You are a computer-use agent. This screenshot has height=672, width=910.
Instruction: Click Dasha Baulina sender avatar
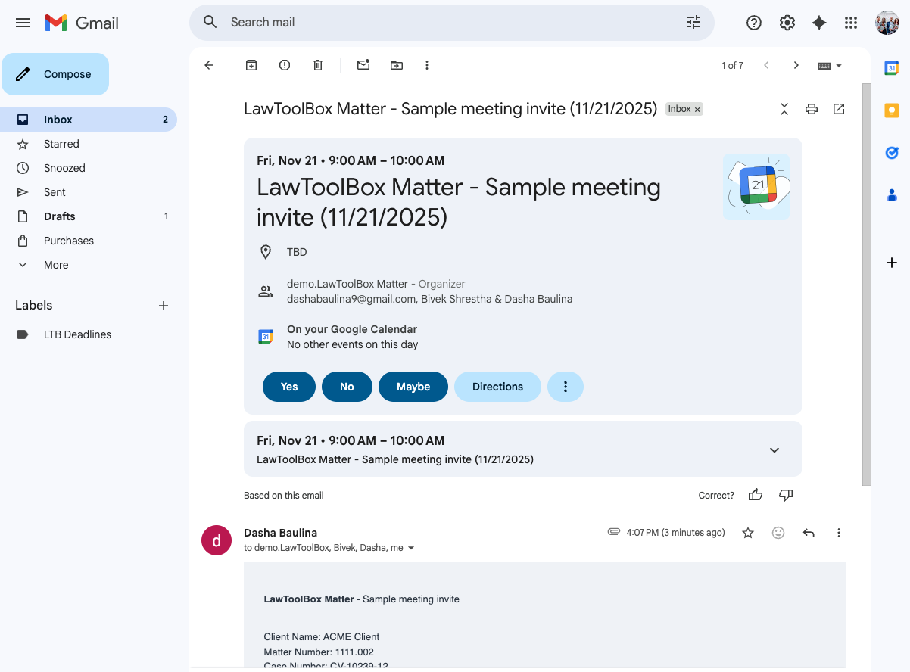(217, 540)
